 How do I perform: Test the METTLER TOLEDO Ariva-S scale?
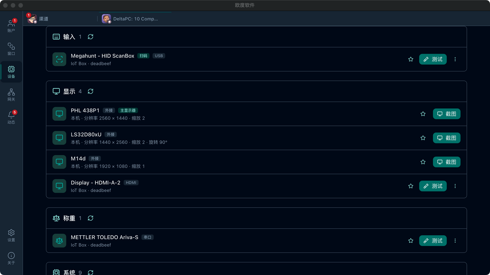tap(433, 241)
